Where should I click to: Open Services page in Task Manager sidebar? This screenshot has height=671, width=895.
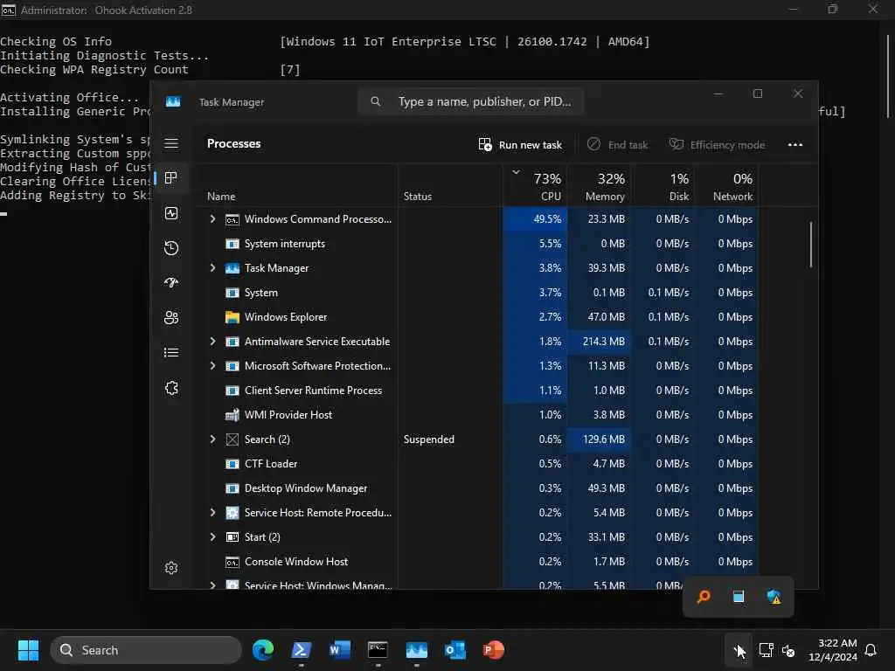click(171, 388)
